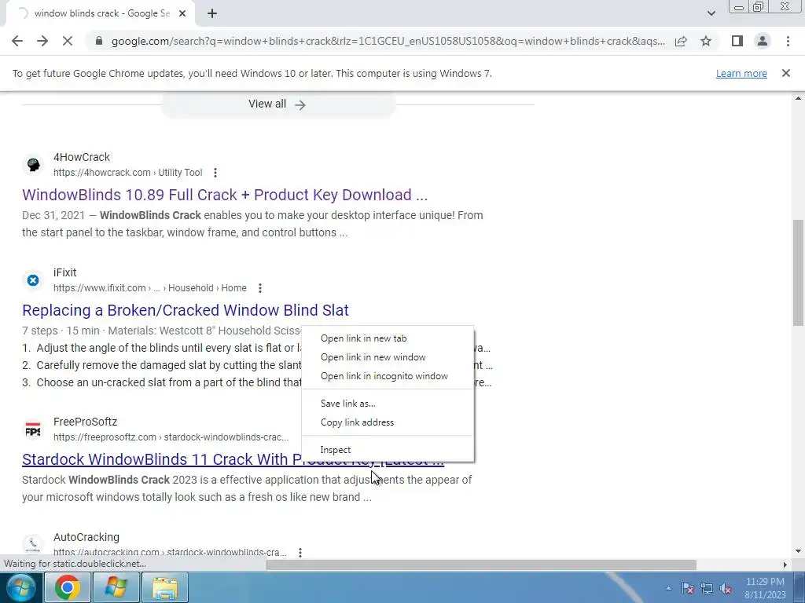Screen dimensions: 805x603
Task: Stop loading the page
Action: [68, 41]
